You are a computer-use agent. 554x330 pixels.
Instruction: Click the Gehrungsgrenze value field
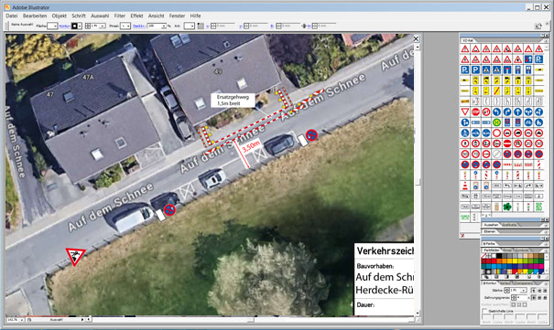522,298
